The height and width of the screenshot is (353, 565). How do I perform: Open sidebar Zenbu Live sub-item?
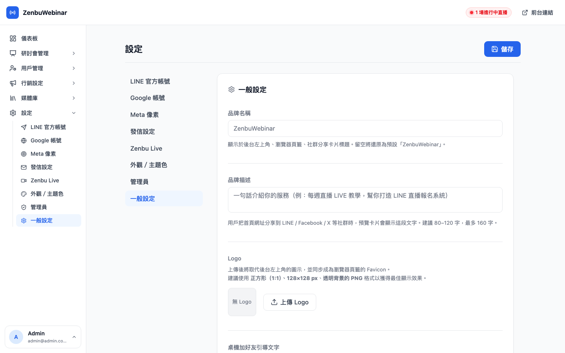(x=49, y=180)
